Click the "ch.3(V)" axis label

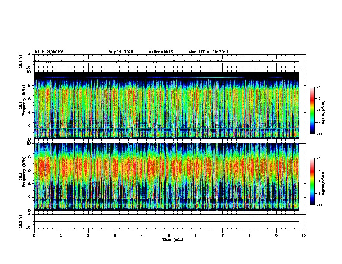(21, 221)
